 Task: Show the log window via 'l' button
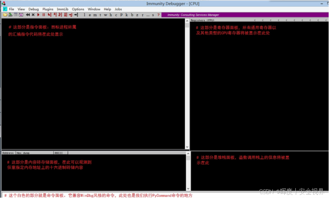[85, 15]
